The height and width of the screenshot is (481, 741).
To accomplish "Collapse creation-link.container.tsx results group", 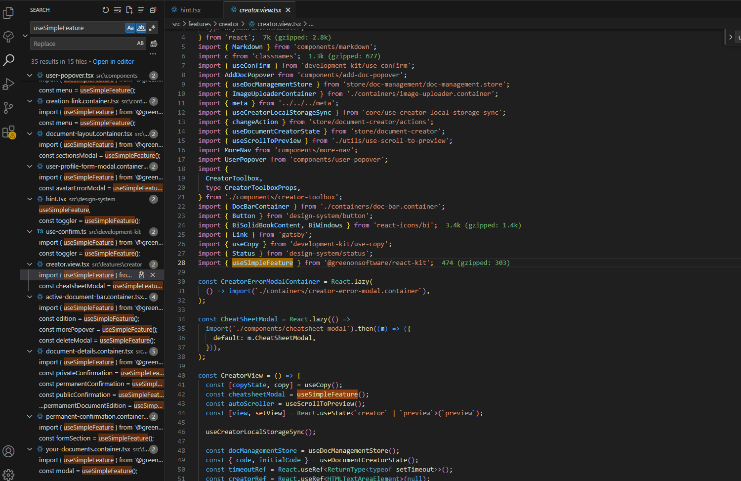I will coord(30,101).
